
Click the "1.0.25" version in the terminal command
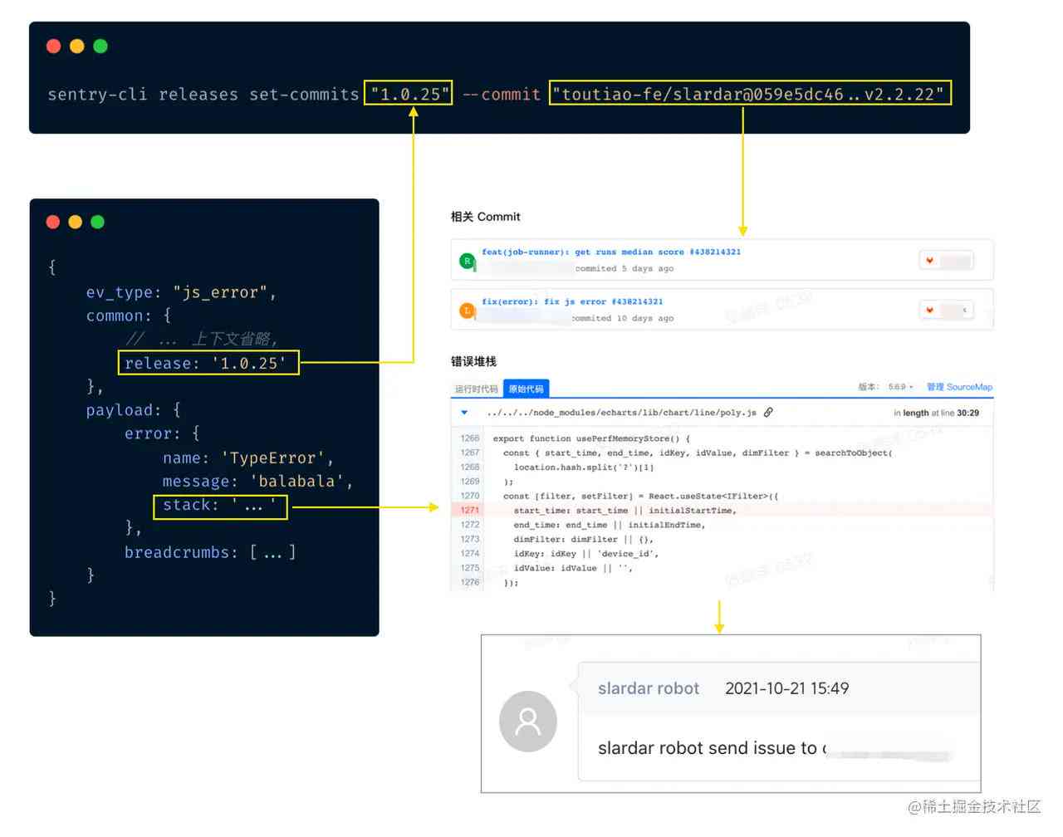(x=408, y=94)
